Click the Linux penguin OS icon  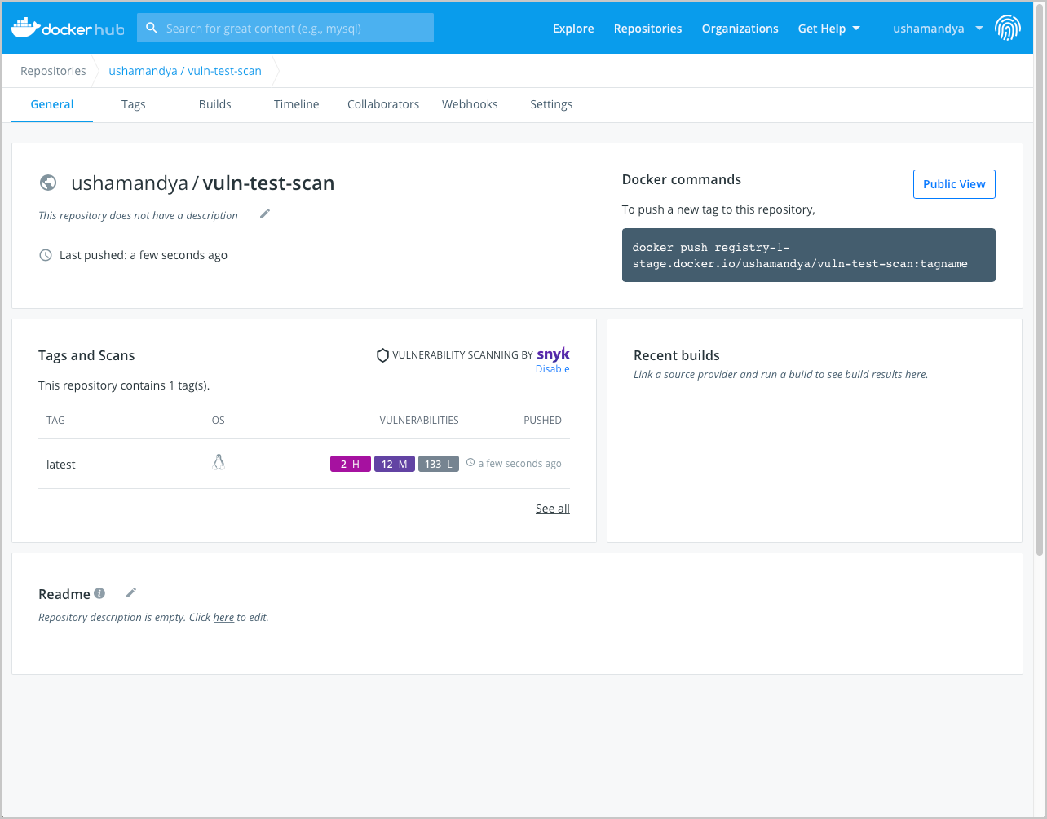tap(218, 463)
